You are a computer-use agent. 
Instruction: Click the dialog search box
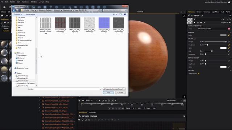click(x=115, y=10)
